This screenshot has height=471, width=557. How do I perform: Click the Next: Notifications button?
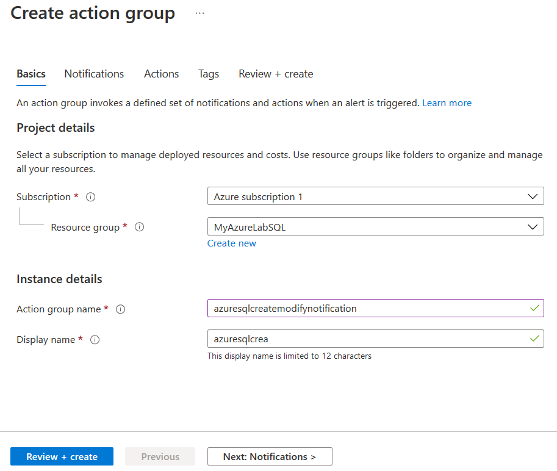pyautogui.click(x=270, y=456)
